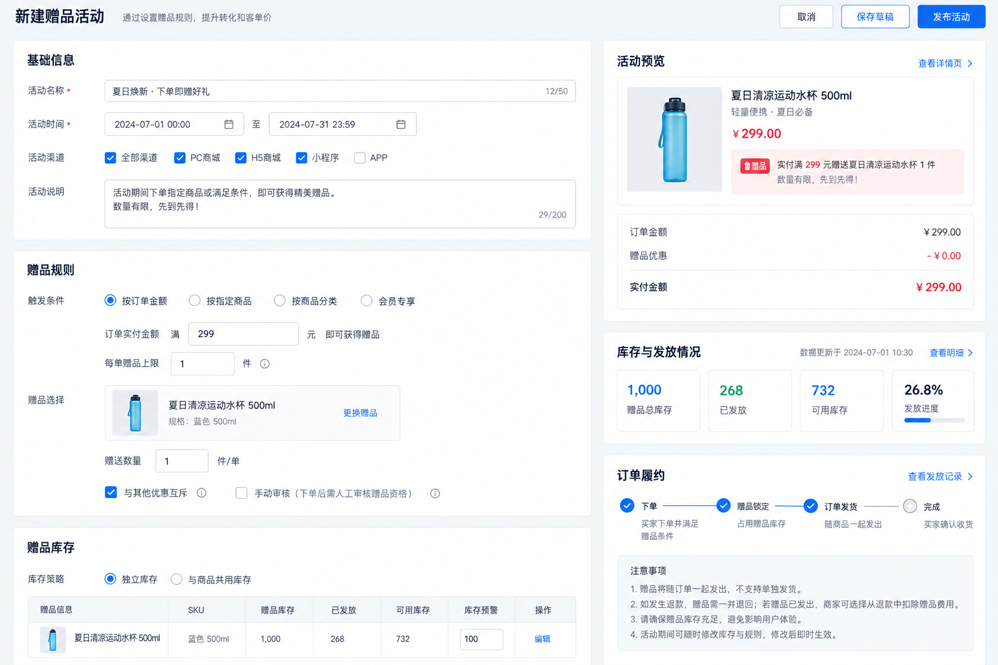Open start date calendar icon
The image size is (998, 665).
229,124
